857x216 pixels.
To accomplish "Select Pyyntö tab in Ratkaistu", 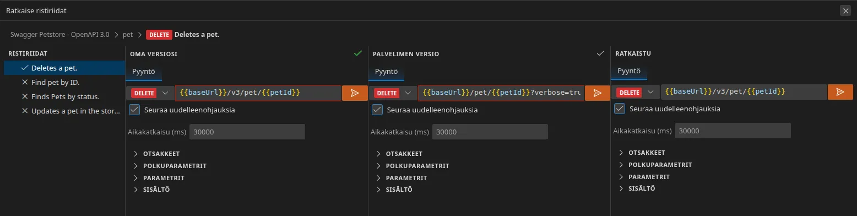I will (629, 71).
